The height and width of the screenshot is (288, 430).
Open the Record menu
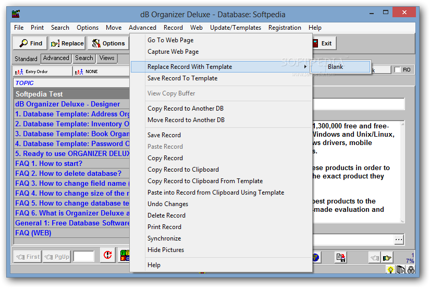(173, 28)
